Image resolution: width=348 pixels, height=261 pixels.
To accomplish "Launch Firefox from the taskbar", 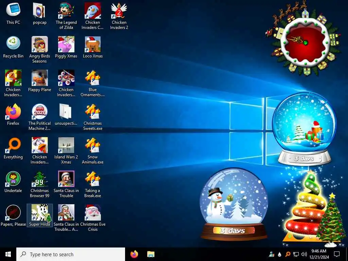I will [134, 254].
